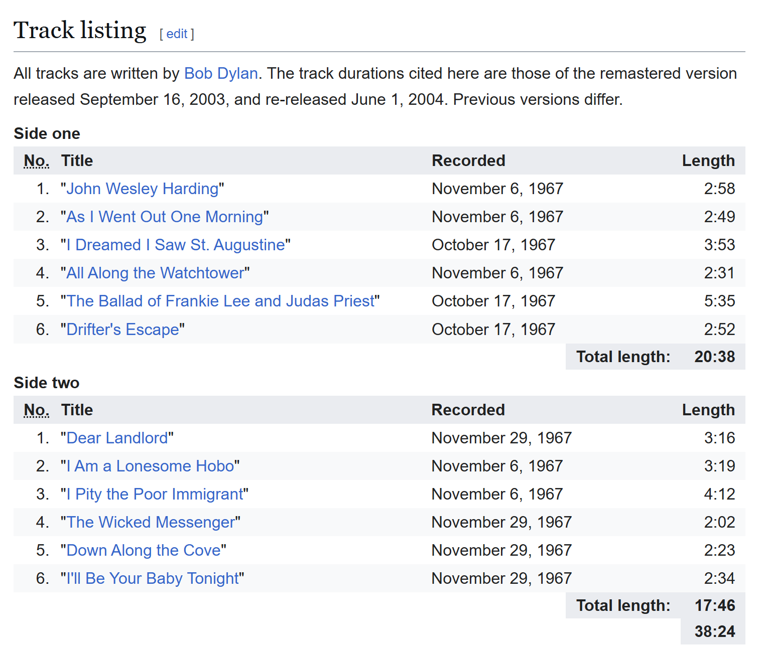
Task: Click the "Side one" table caption
Action: [x=47, y=133]
